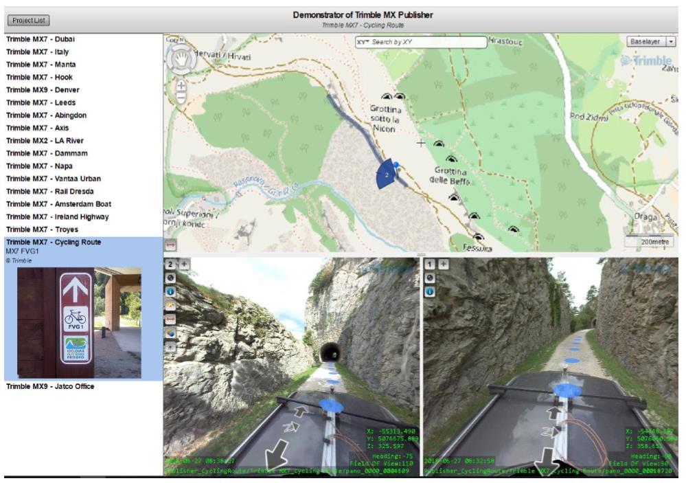Open the info icon in view 2
Screen dimensions: 686x483
coord(170,291)
